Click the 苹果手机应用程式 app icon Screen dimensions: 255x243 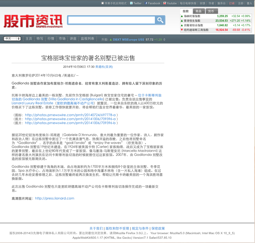(102, 3)
